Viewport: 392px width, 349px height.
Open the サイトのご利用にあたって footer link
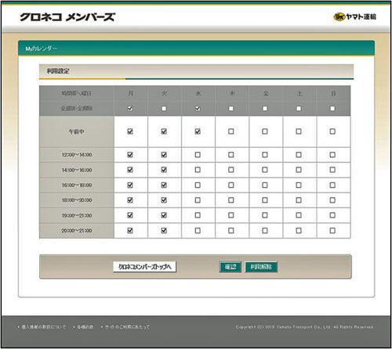127,327
